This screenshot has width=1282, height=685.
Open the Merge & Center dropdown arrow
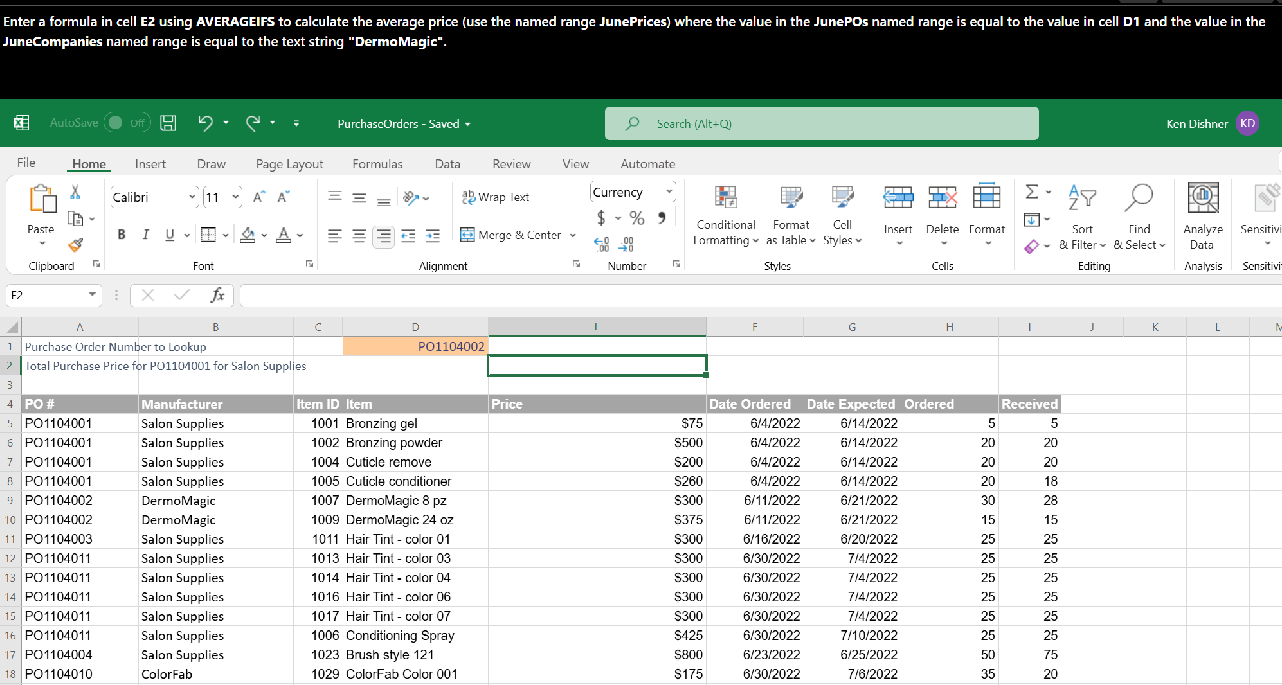click(573, 236)
